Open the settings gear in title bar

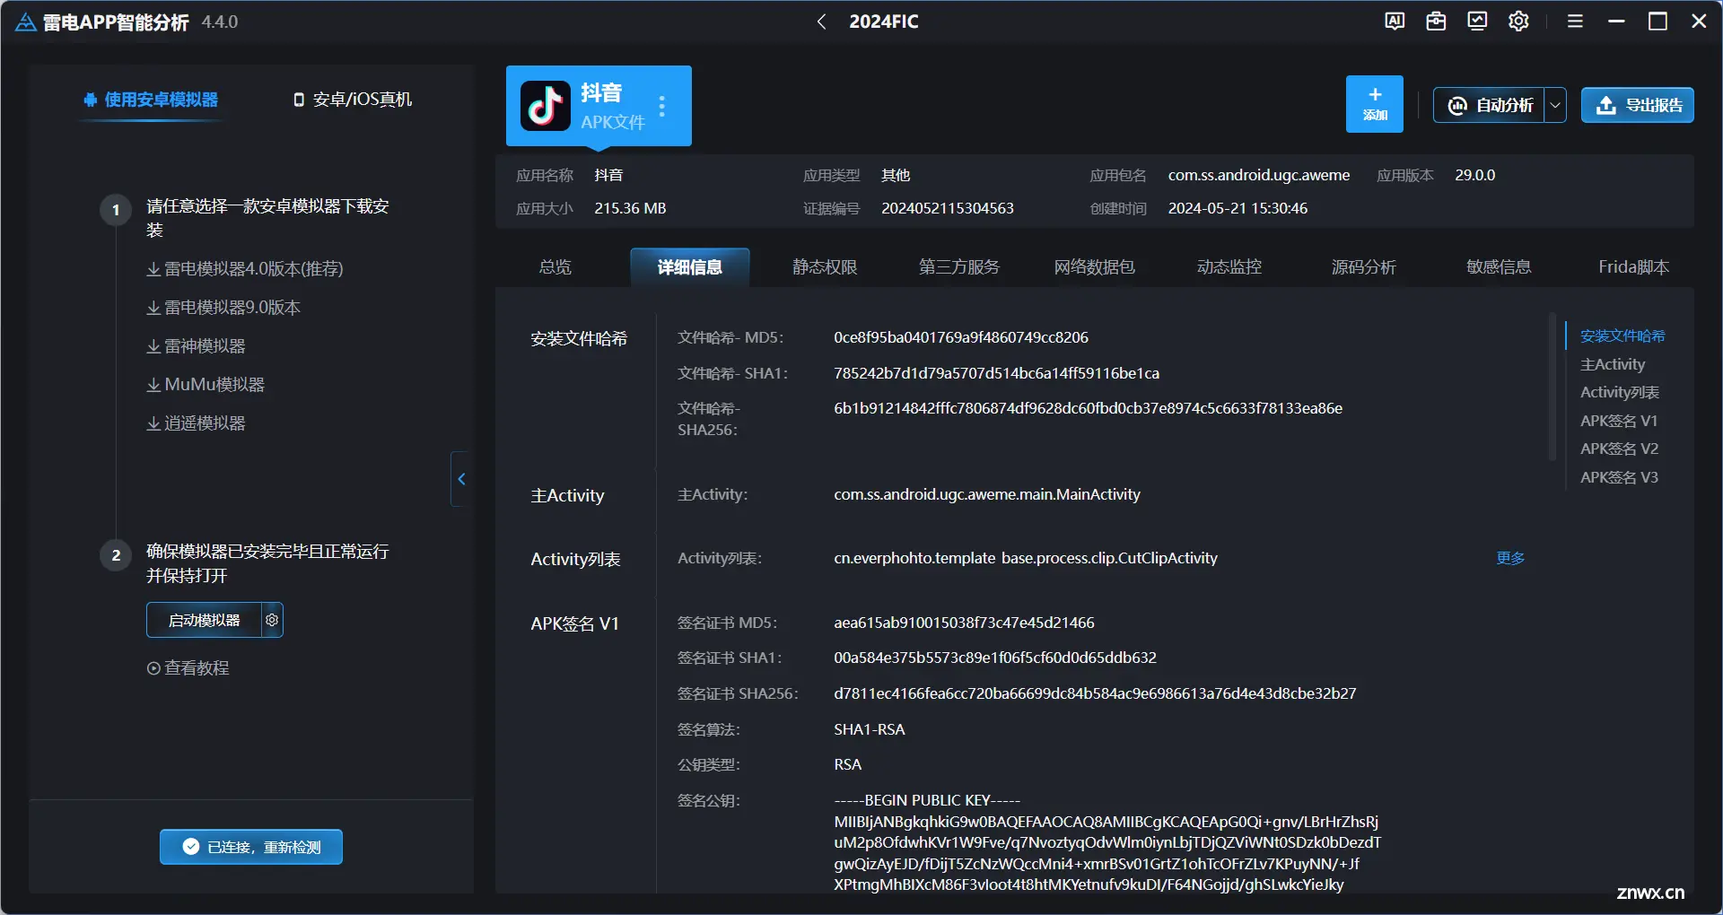tap(1518, 22)
